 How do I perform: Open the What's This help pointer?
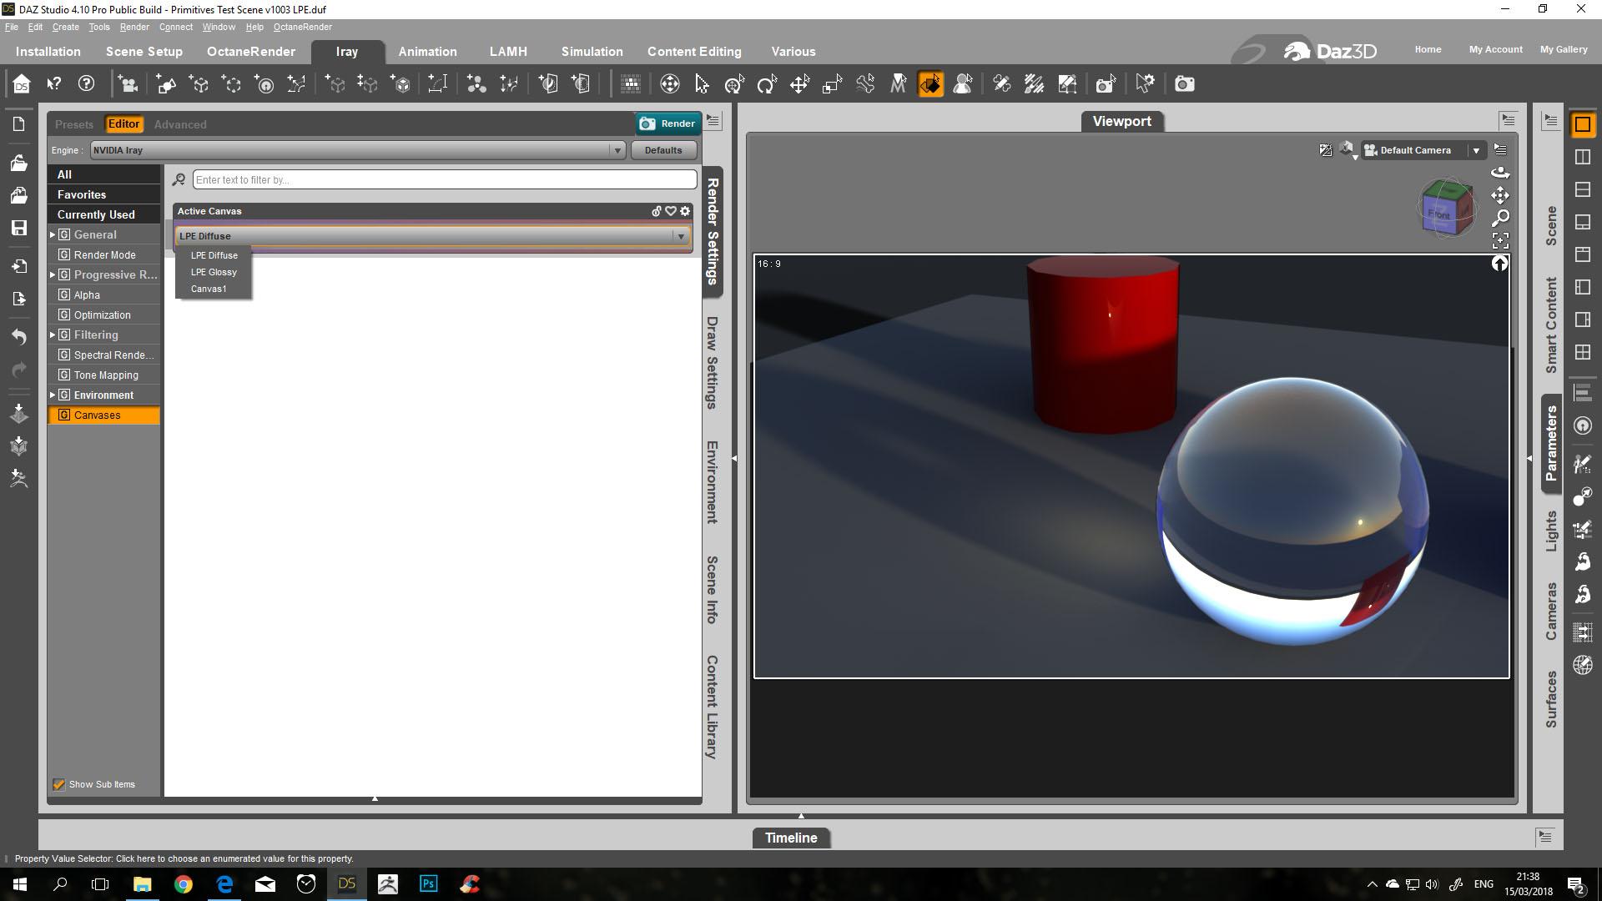tap(54, 84)
